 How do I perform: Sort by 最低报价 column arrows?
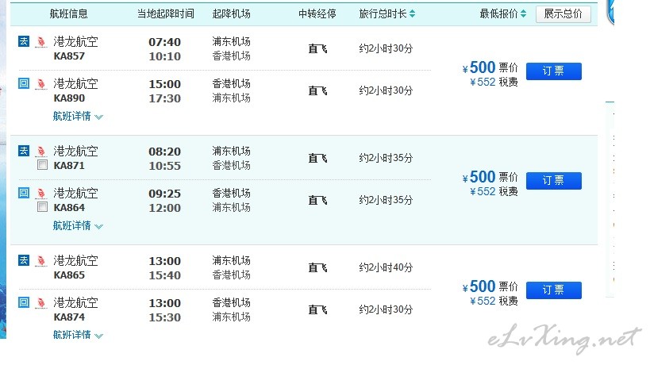click(x=523, y=13)
